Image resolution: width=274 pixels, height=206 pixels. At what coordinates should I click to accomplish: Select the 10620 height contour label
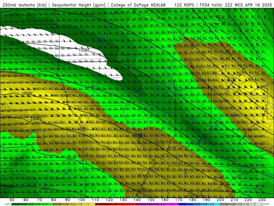(x=70, y=158)
